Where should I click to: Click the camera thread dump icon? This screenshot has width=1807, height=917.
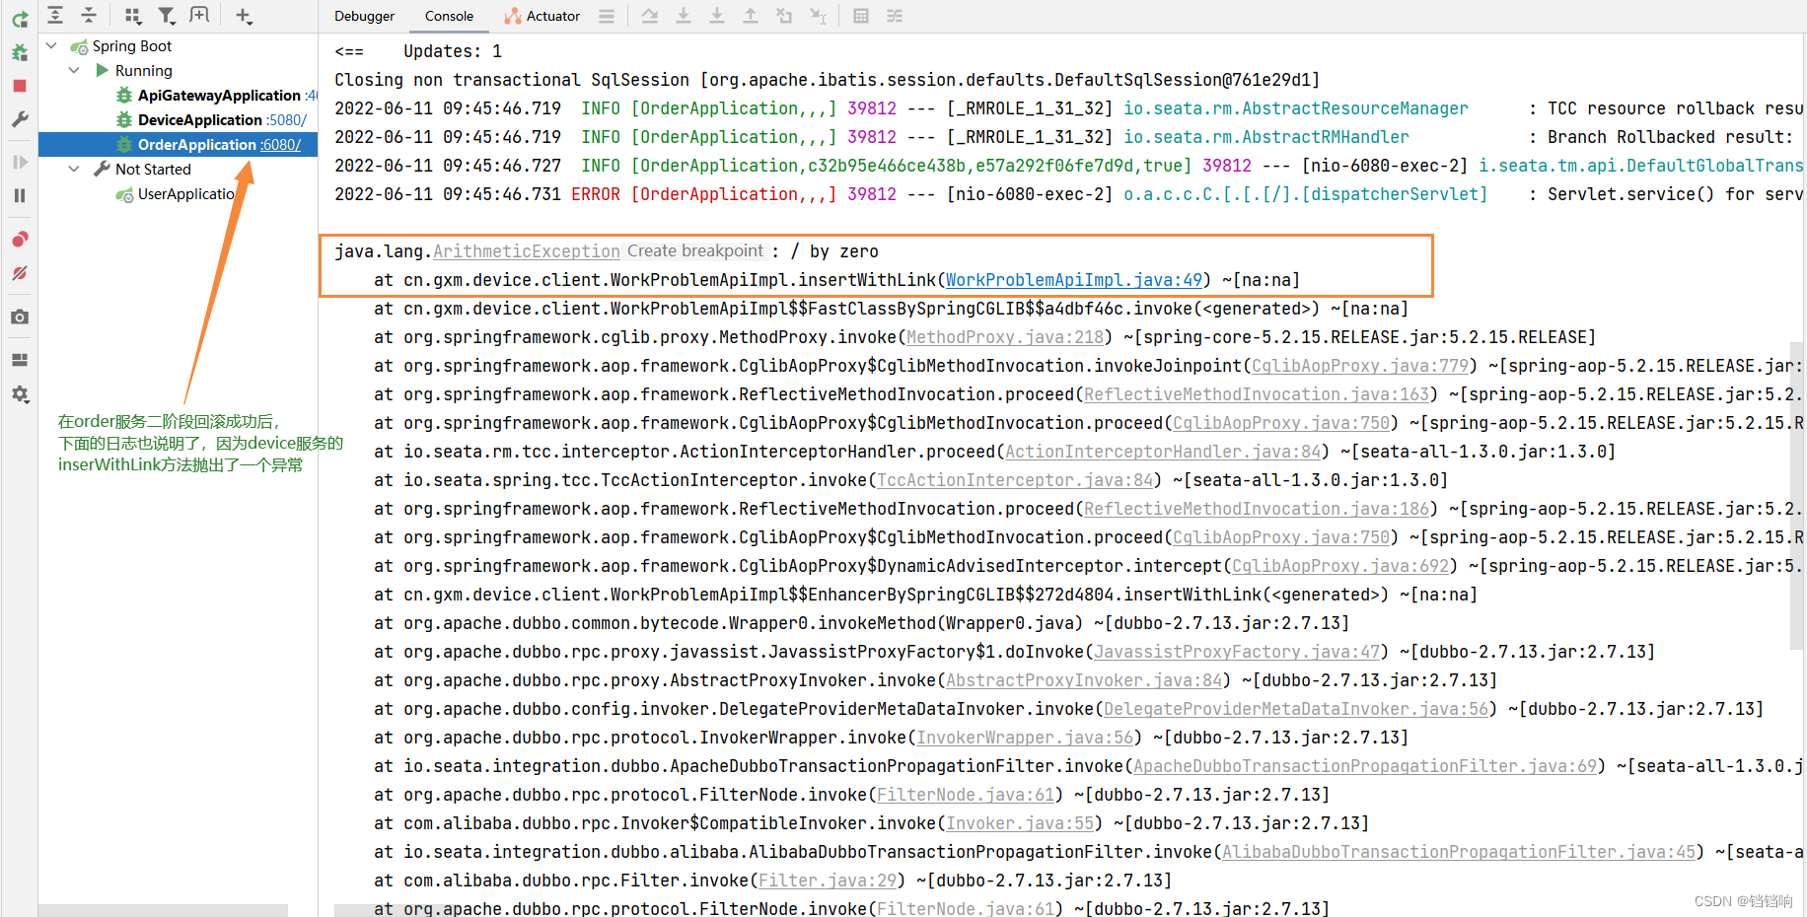(20, 317)
